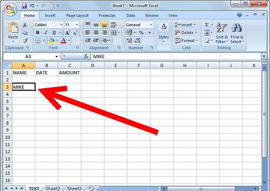The image size is (270, 191).
Task: Open the View tab
Action: tap(173, 16)
